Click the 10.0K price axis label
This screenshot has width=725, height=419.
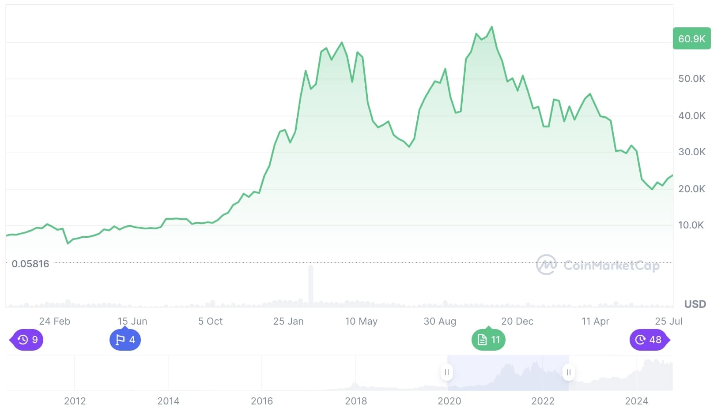coord(691,225)
